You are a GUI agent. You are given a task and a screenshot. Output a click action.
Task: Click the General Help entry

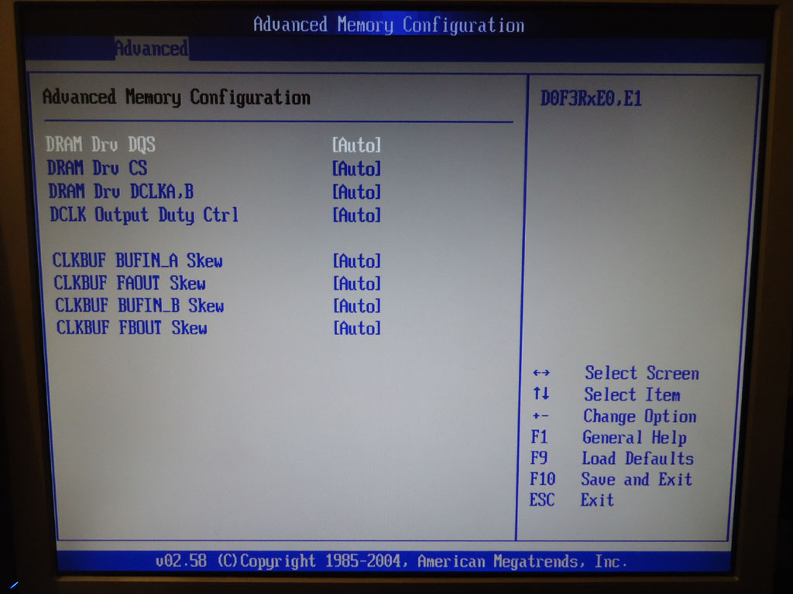(x=634, y=438)
